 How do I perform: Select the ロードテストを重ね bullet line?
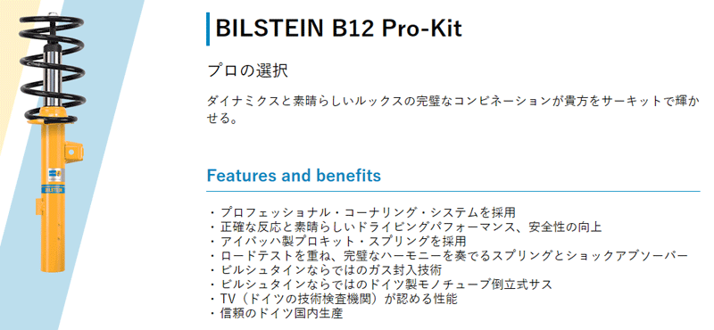tap(448, 256)
